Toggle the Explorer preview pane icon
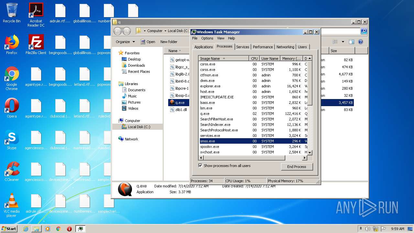This screenshot has width=414, height=233. (x=352, y=42)
